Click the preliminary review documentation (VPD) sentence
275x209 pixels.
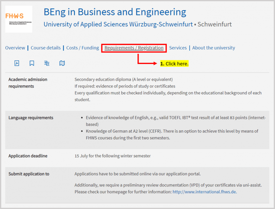coord(168,185)
